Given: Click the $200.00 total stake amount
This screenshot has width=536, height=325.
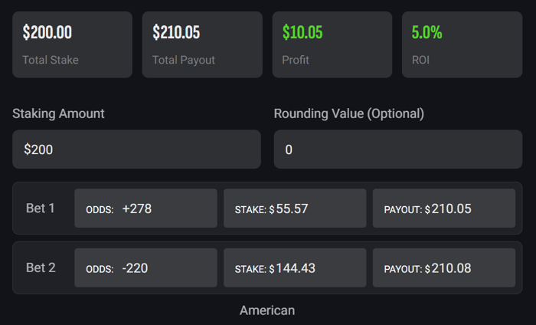Looking at the screenshot, I should [47, 33].
